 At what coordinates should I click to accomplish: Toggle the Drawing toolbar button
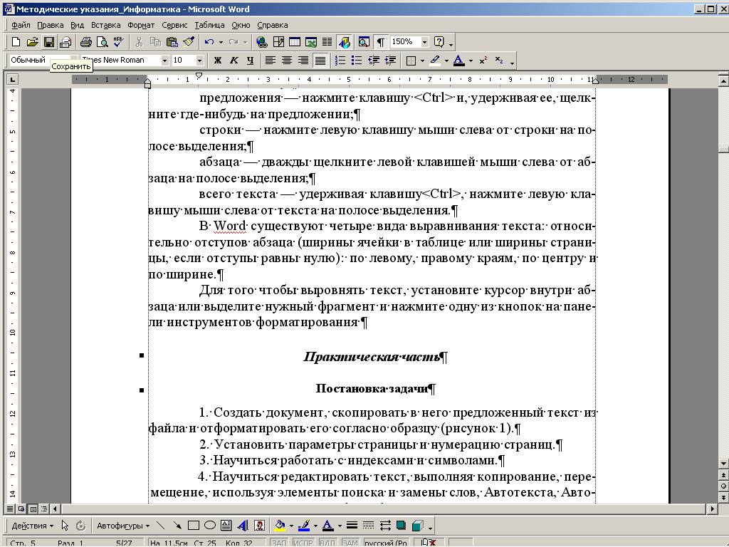[x=344, y=42]
